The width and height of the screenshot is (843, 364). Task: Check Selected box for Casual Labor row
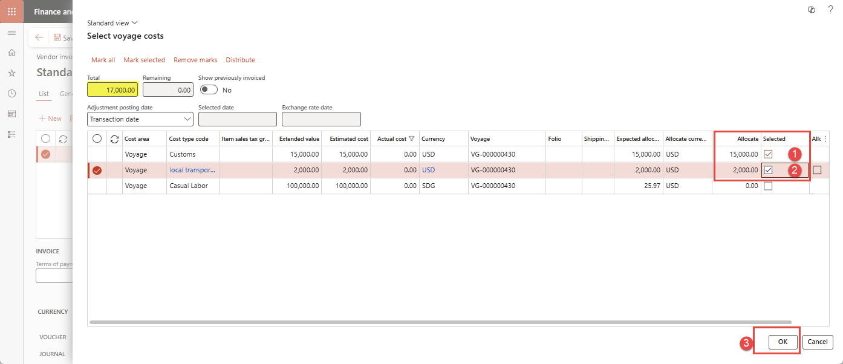pos(768,186)
